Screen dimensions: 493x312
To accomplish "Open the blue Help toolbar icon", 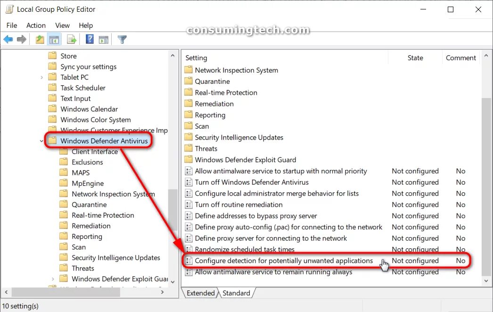I will (x=90, y=39).
